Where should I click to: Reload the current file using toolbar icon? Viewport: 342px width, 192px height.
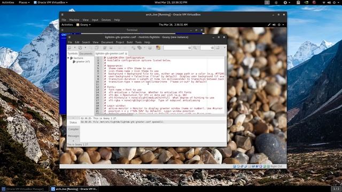105,47
